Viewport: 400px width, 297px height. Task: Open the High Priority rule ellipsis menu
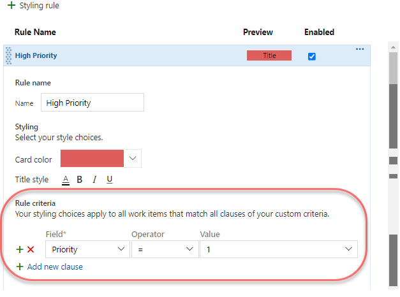pos(360,49)
